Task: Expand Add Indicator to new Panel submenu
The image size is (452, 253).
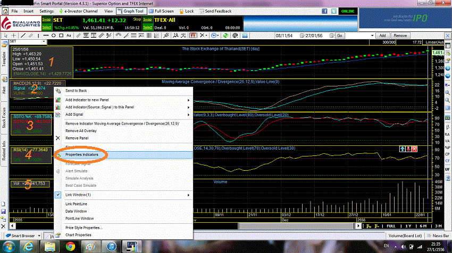Action: (x=123, y=100)
